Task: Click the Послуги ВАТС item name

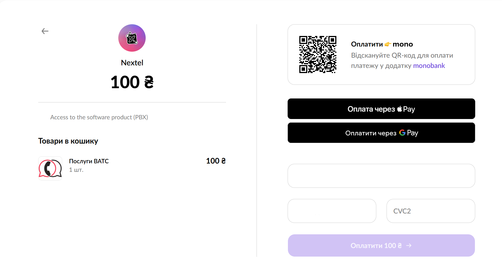Action: click(89, 161)
